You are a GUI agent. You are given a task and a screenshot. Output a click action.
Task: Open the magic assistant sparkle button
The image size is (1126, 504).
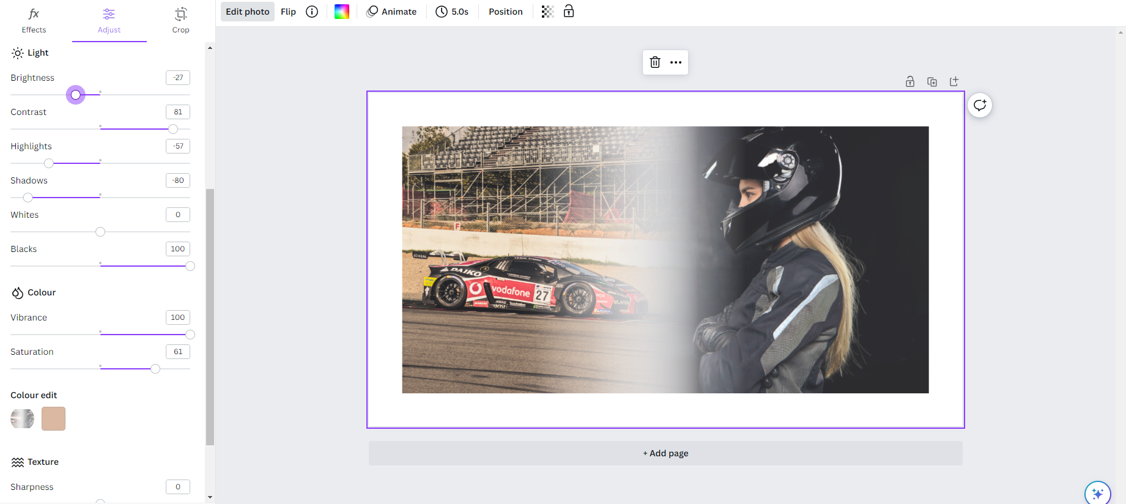point(1098,493)
